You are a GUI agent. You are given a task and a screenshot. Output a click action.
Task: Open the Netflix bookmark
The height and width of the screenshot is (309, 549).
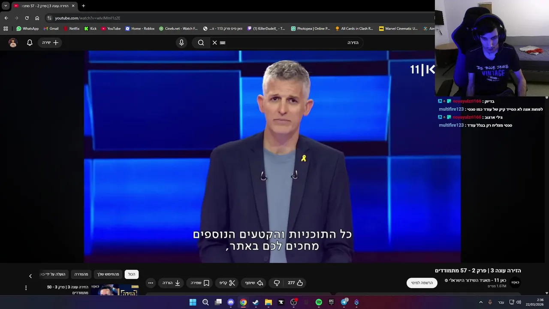pyautogui.click(x=71, y=29)
